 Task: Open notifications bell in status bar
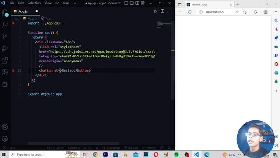(x=169, y=147)
